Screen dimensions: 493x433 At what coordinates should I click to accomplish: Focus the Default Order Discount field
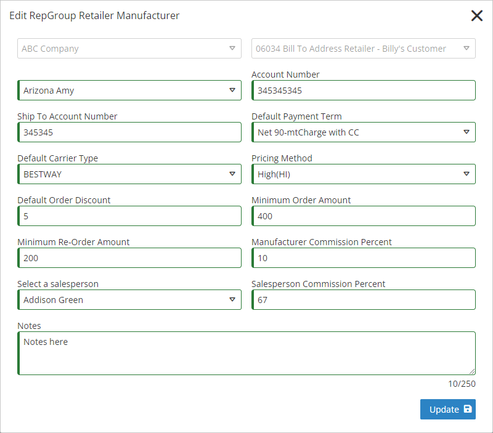[129, 216]
